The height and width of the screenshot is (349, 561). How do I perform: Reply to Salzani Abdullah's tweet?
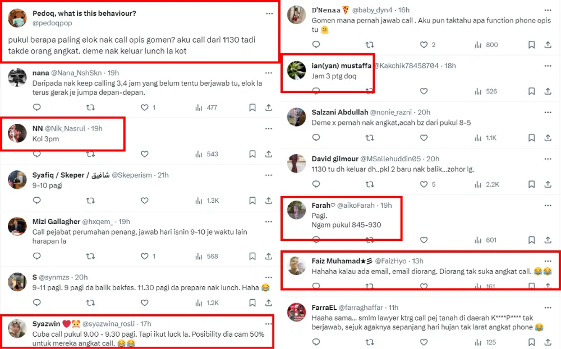[316, 138]
